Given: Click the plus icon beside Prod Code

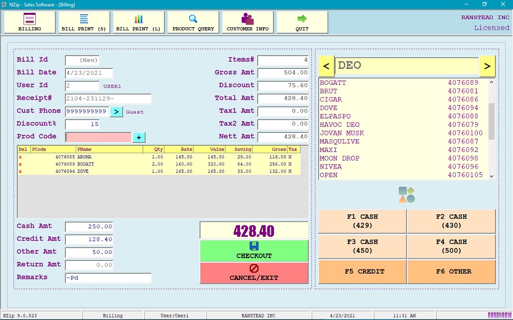Looking at the screenshot, I should pos(138,137).
